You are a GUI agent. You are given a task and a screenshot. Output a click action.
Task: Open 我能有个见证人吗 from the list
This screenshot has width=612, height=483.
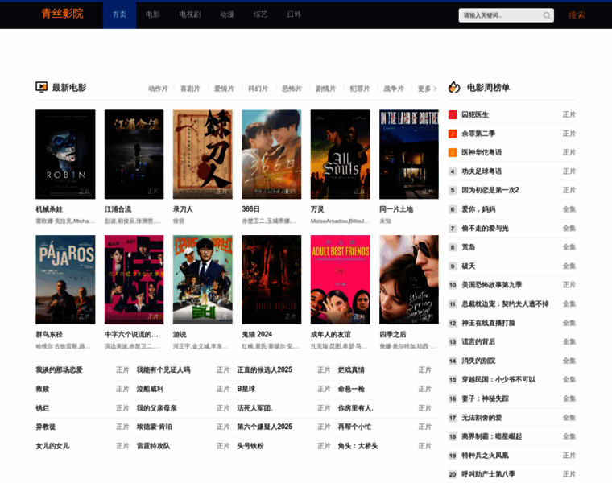click(163, 369)
